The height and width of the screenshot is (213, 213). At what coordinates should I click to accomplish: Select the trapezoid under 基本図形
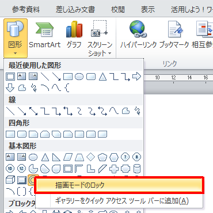pyautogui.click(x=79, y=157)
